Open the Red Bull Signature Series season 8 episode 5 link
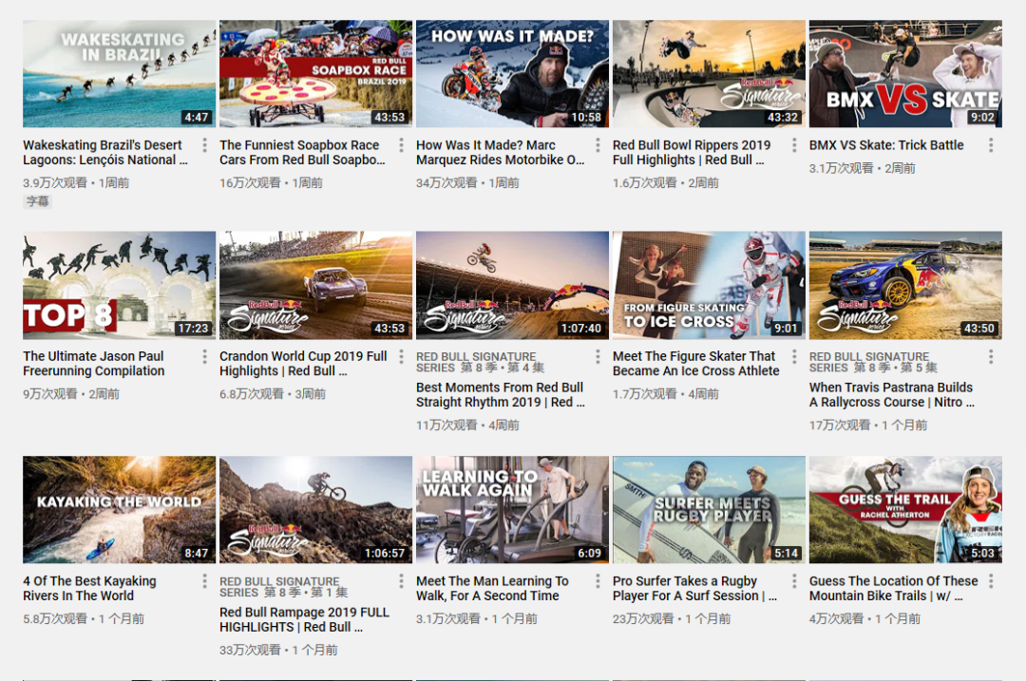This screenshot has width=1026, height=681. coord(874,362)
